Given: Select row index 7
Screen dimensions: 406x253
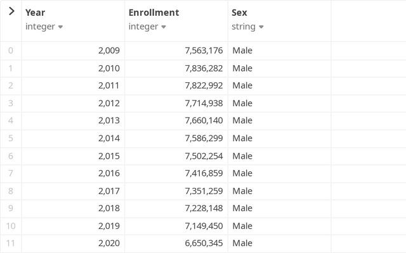Looking at the screenshot, I should point(11,173).
